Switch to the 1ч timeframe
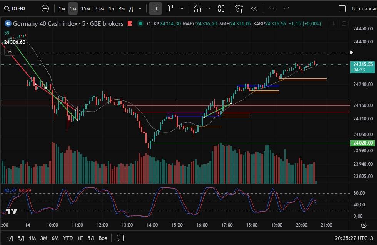The width and height of the screenshot is (377, 245). click(111, 8)
